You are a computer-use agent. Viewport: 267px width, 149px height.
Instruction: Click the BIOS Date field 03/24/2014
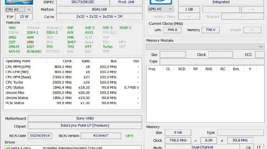click(x=40, y=136)
